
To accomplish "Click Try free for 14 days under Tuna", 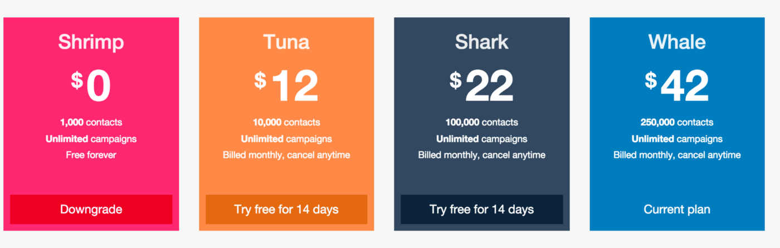I will [x=286, y=210].
